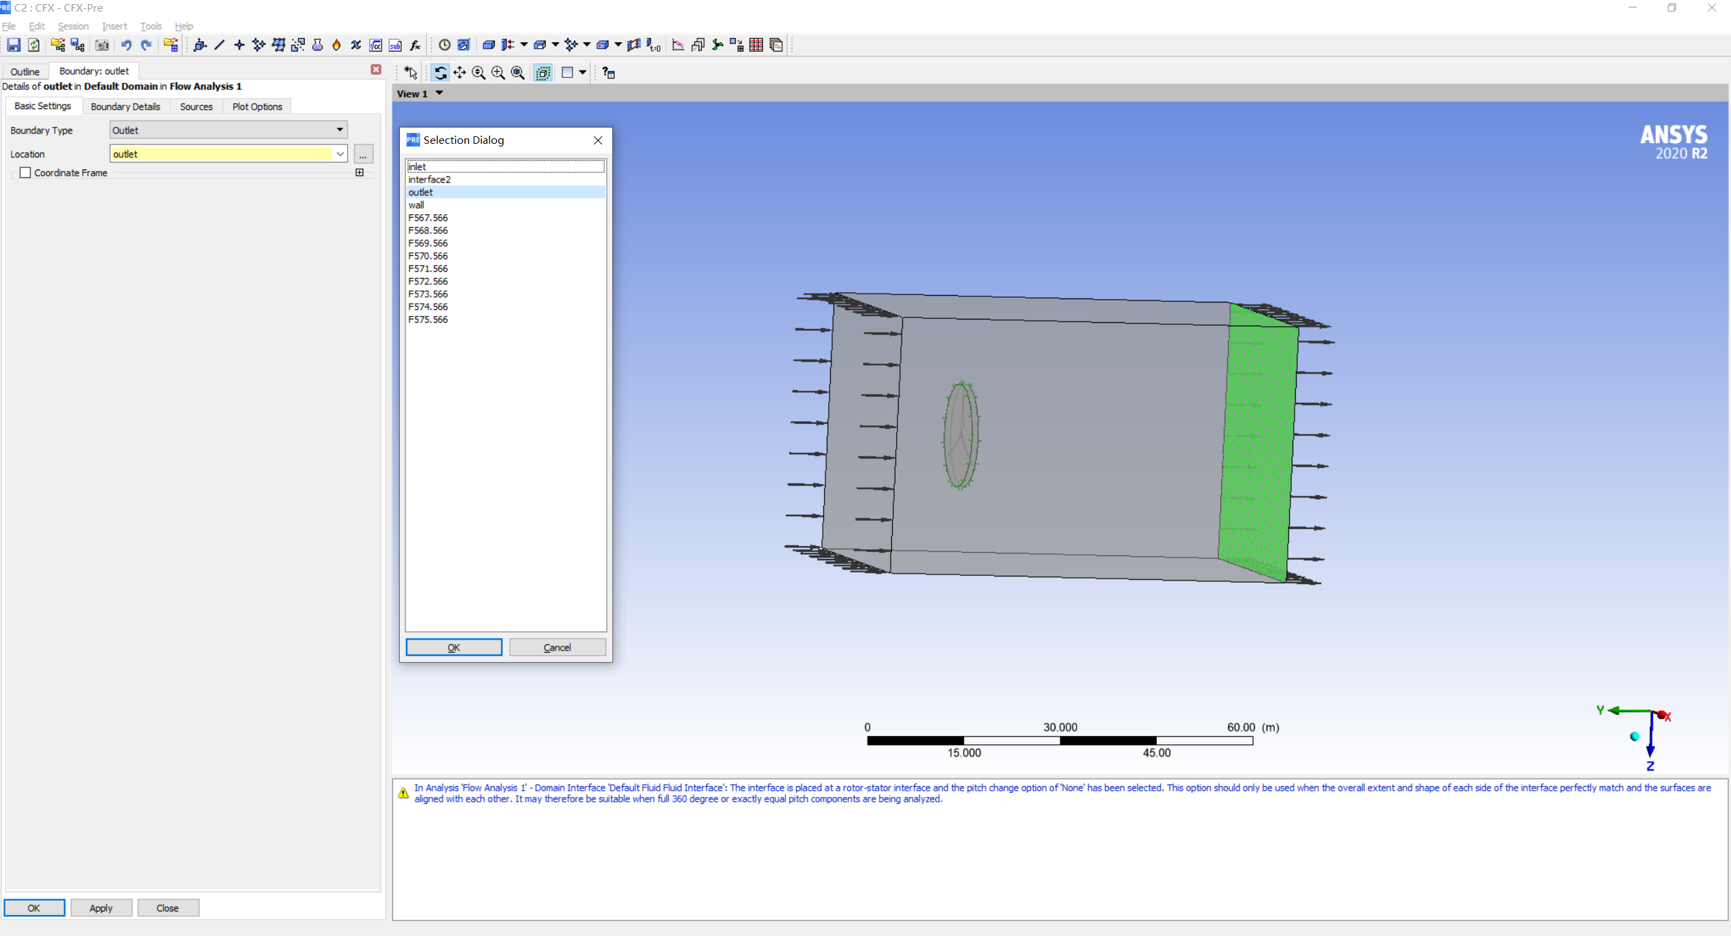Click the '...' location browse button
1731x936 pixels.
pyautogui.click(x=363, y=154)
